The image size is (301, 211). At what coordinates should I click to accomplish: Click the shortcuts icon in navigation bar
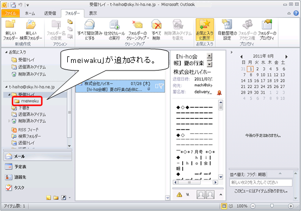coord(63,197)
